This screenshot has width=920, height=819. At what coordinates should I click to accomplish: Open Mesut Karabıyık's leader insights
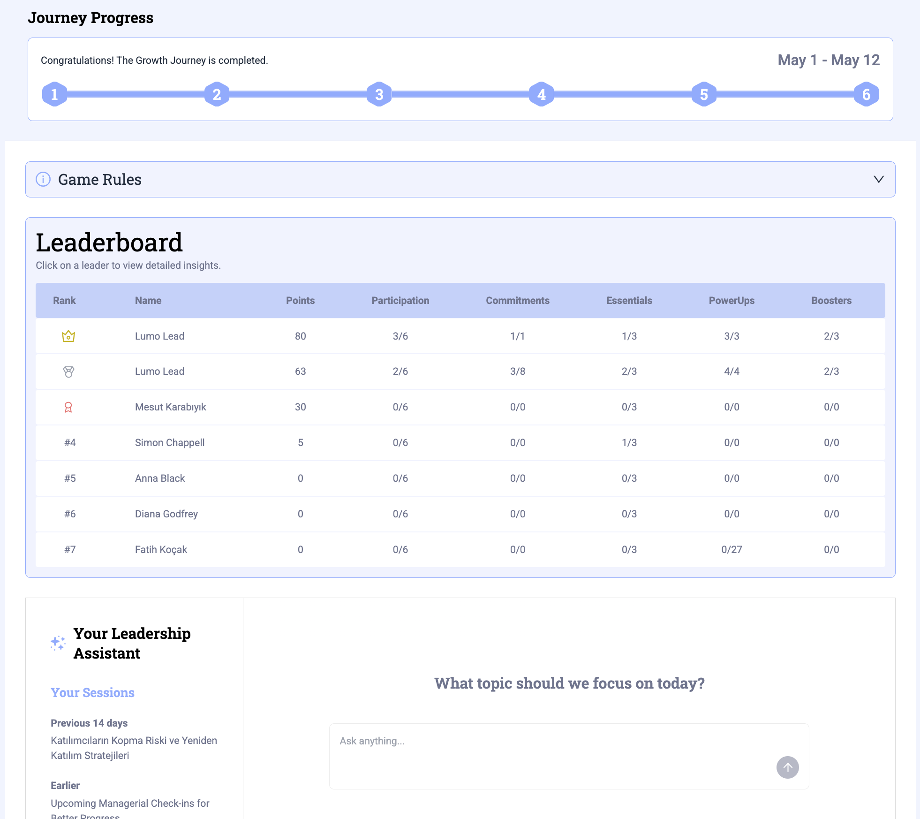coord(171,407)
